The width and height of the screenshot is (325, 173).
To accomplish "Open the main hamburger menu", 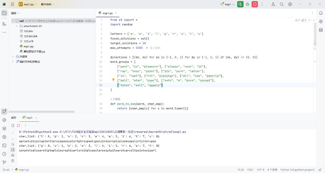I will (13, 4).
